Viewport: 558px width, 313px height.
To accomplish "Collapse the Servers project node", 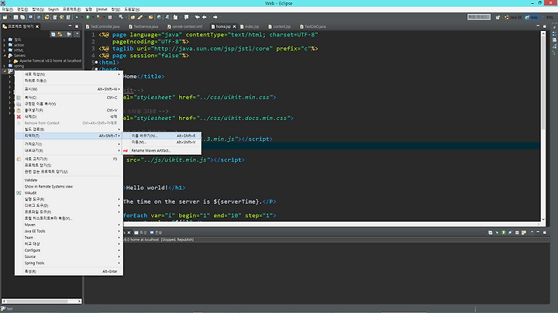I will click(5, 56).
